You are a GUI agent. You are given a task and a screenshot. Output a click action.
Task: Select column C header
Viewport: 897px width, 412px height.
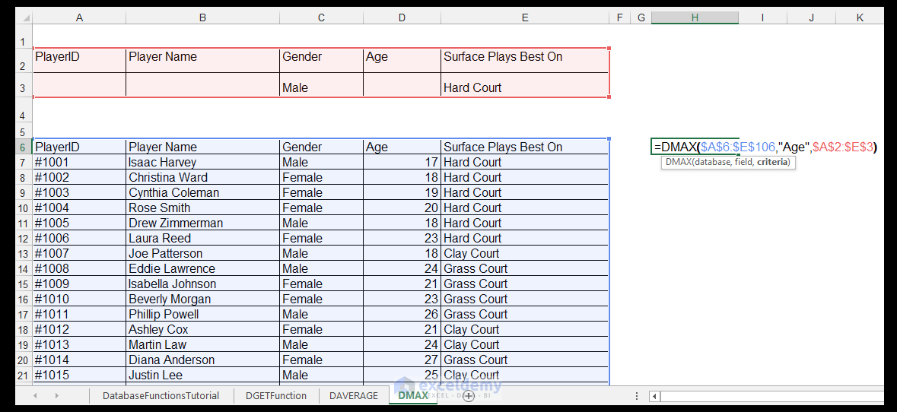[x=322, y=17]
